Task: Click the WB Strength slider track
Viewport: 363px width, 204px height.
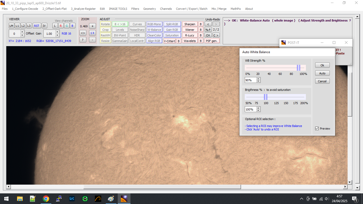Action: [x=275, y=68]
